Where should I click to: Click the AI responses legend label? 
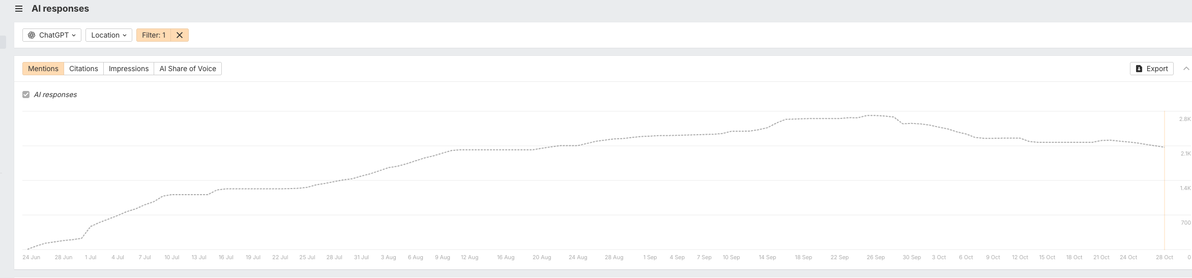pyautogui.click(x=55, y=95)
